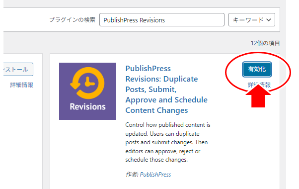The width and height of the screenshot is (299, 189).
Task: Select the 12個の項目 count text
Action: tap(265, 43)
